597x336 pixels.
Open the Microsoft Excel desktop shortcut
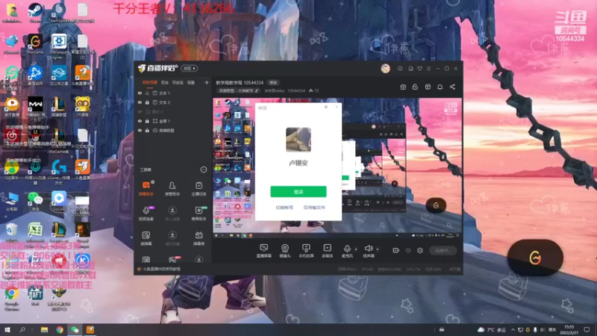35,233
